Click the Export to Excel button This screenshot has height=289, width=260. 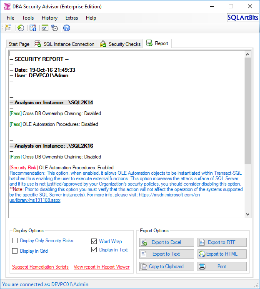pyautogui.click(x=167, y=242)
